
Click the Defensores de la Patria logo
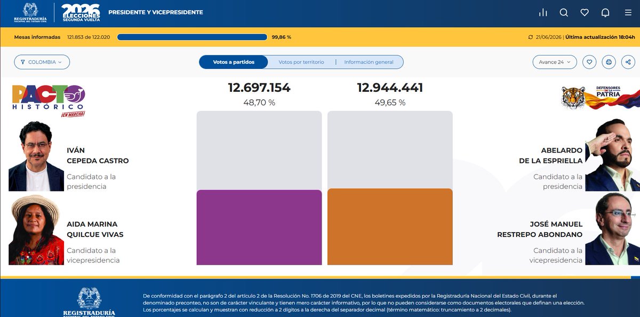600,98
